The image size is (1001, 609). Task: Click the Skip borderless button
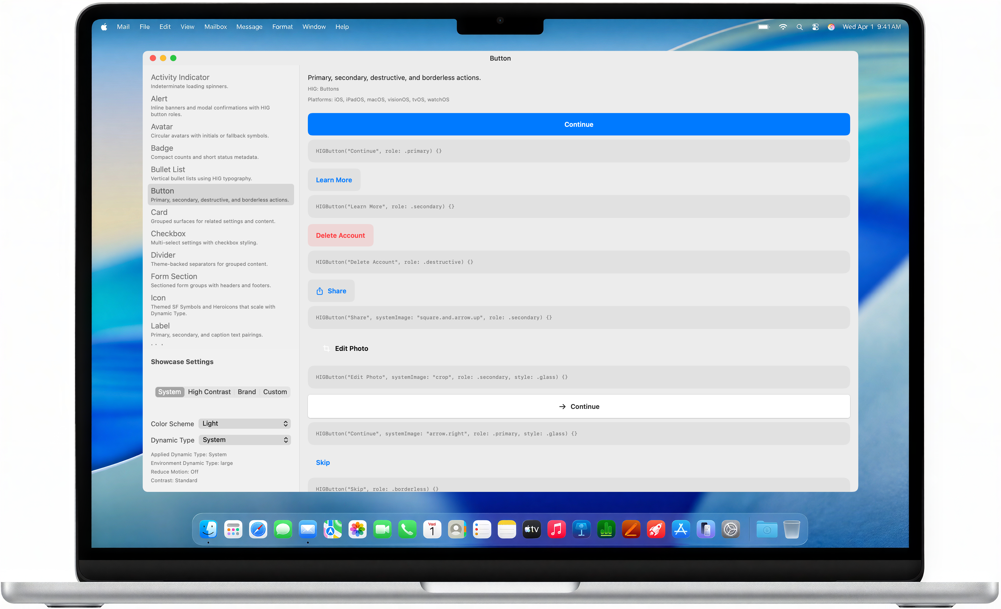[323, 462]
